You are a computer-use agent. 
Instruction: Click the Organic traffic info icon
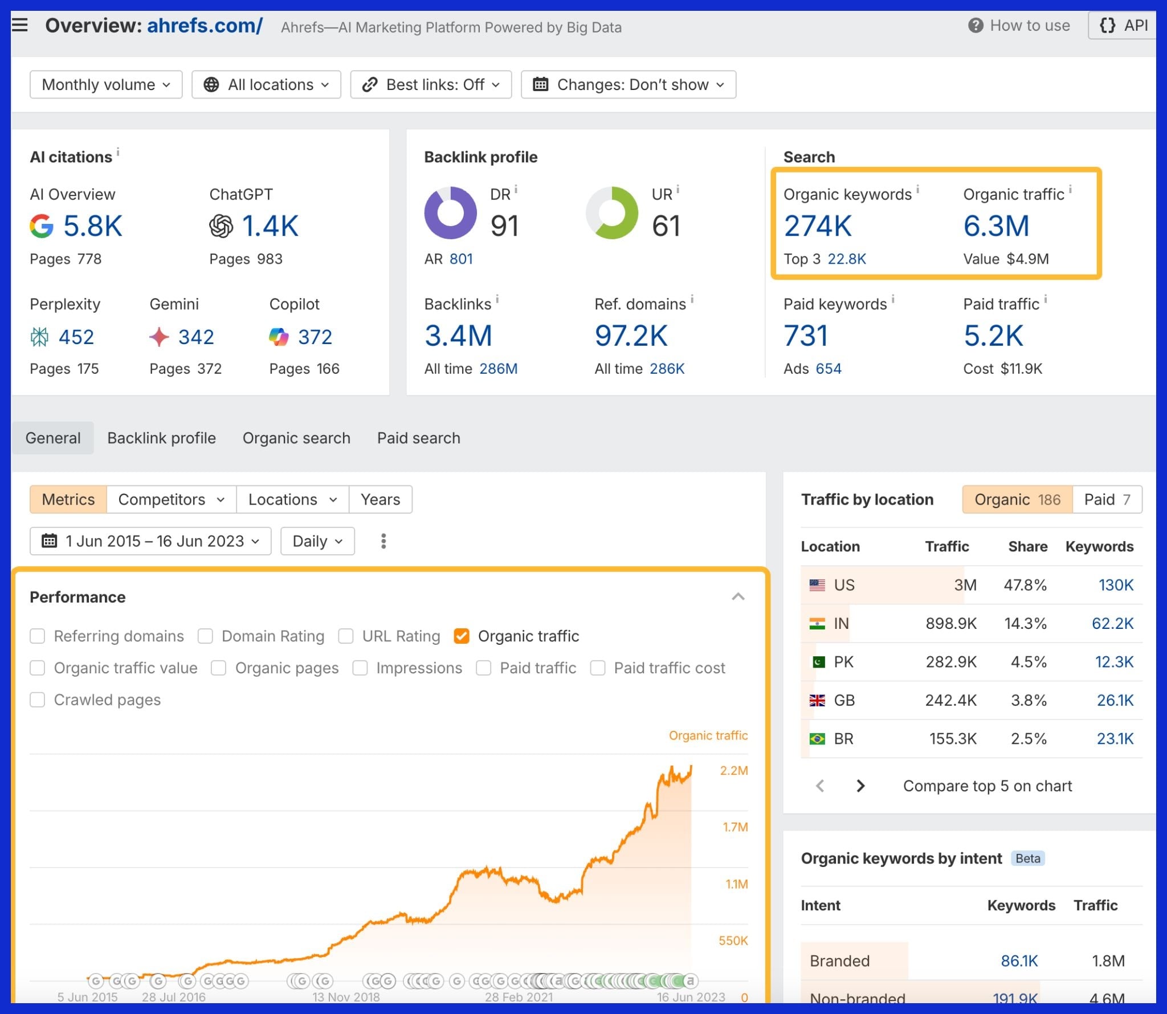[x=1070, y=189]
